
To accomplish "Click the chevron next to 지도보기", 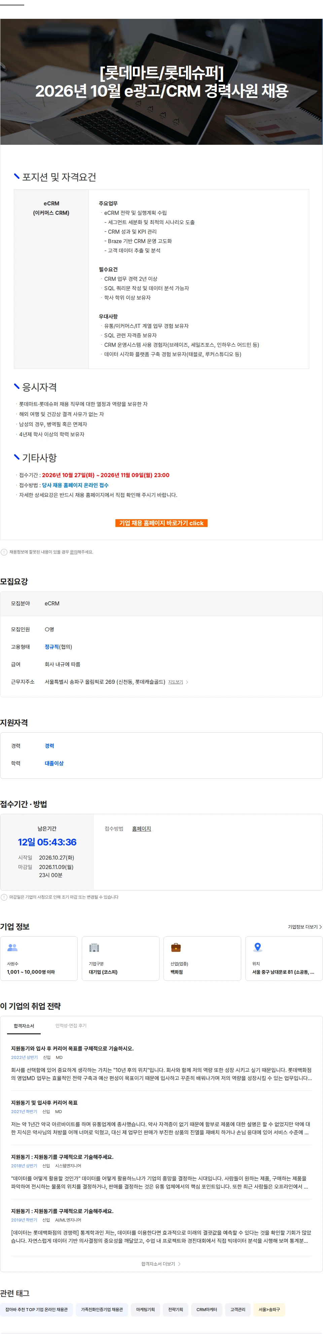I will 187,682.
